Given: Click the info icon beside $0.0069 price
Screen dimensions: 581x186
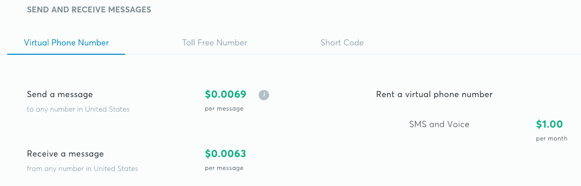Looking at the screenshot, I should [x=264, y=95].
